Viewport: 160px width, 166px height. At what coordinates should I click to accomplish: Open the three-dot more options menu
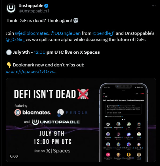pyautogui.click(x=154, y=6)
